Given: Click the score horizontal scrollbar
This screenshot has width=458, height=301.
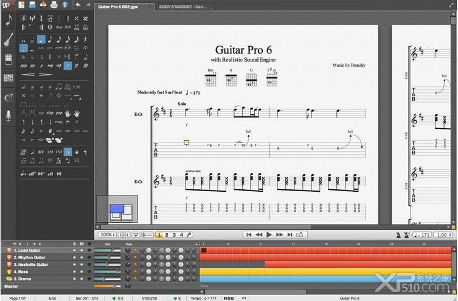Looking at the screenshot, I should pyautogui.click(x=206, y=227).
